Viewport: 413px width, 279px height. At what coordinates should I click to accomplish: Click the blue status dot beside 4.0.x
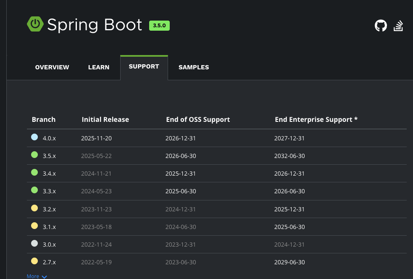click(34, 137)
